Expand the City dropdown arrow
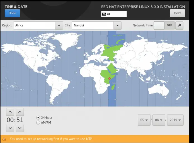Viewport: 194px width, 143px height. [117, 25]
